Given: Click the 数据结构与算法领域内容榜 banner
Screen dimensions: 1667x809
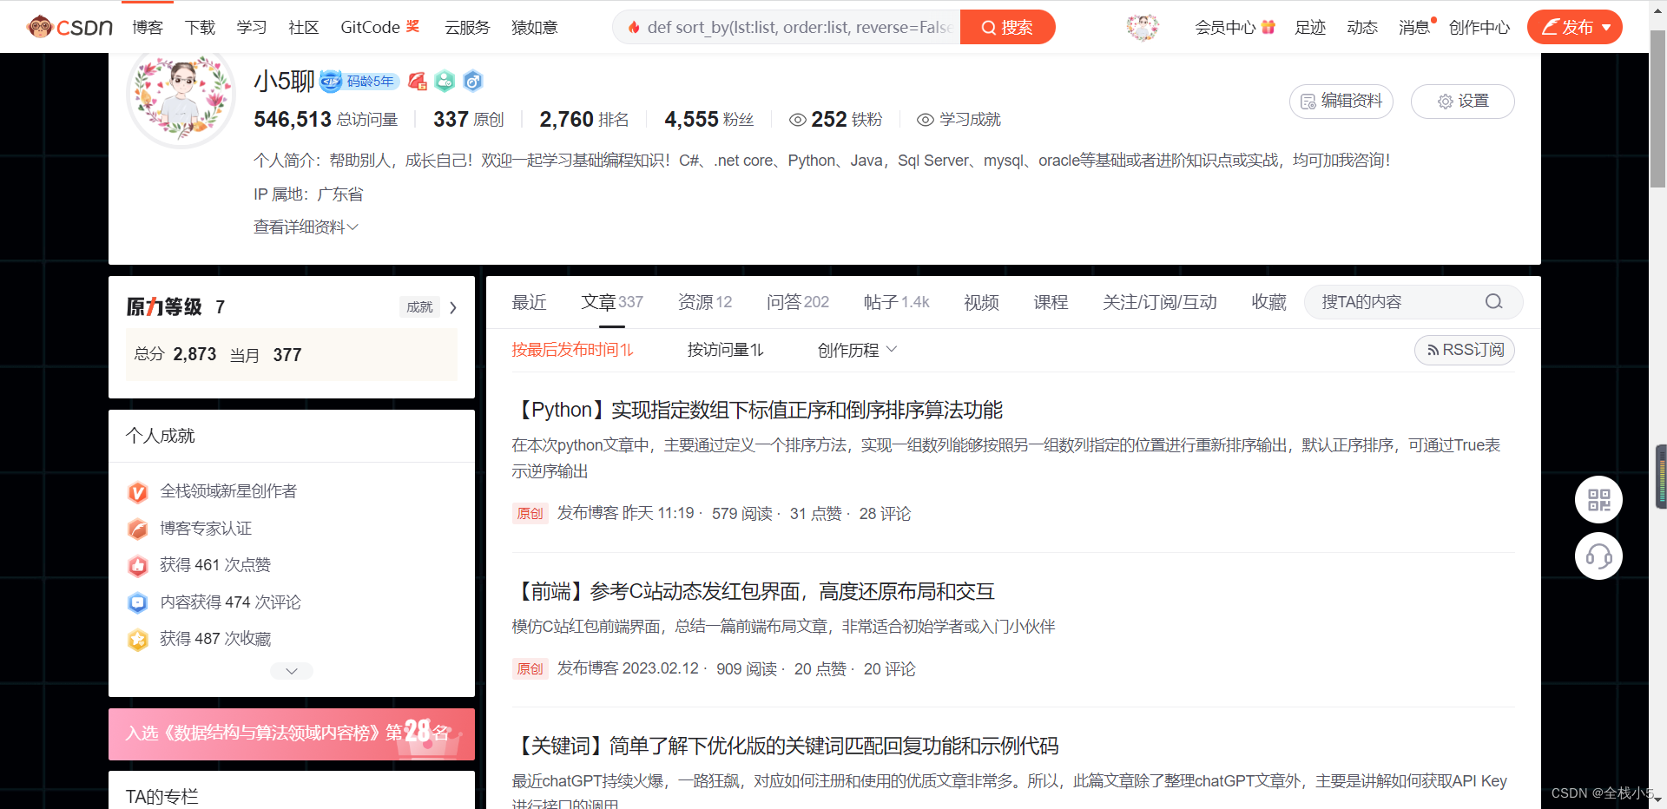Looking at the screenshot, I should (x=292, y=733).
